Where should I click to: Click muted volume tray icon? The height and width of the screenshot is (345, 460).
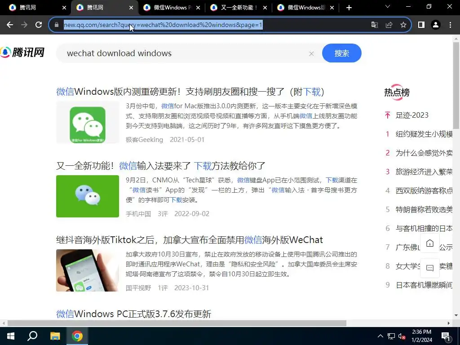402,336
